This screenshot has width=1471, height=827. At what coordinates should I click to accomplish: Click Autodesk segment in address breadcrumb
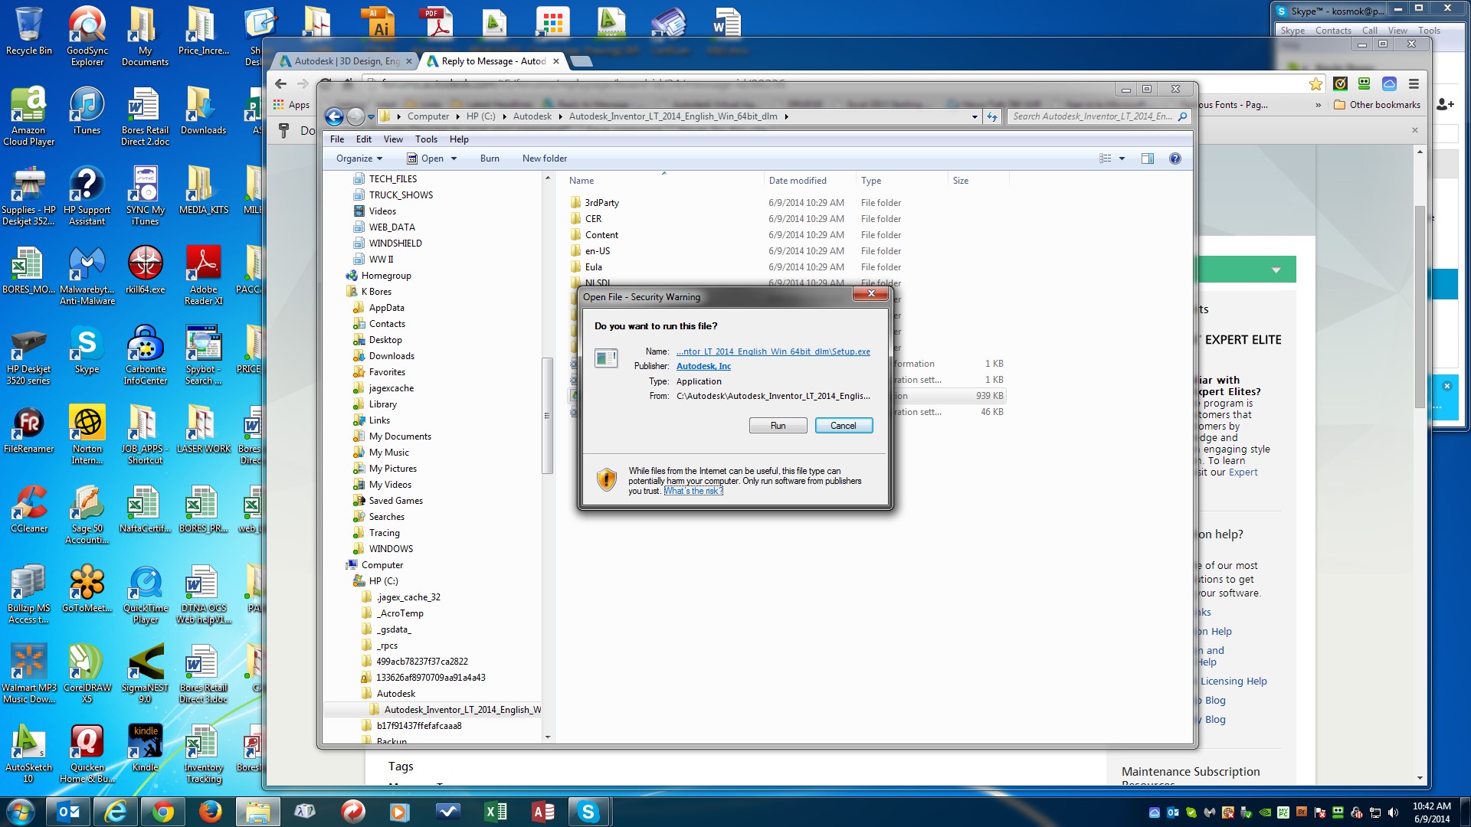(532, 116)
